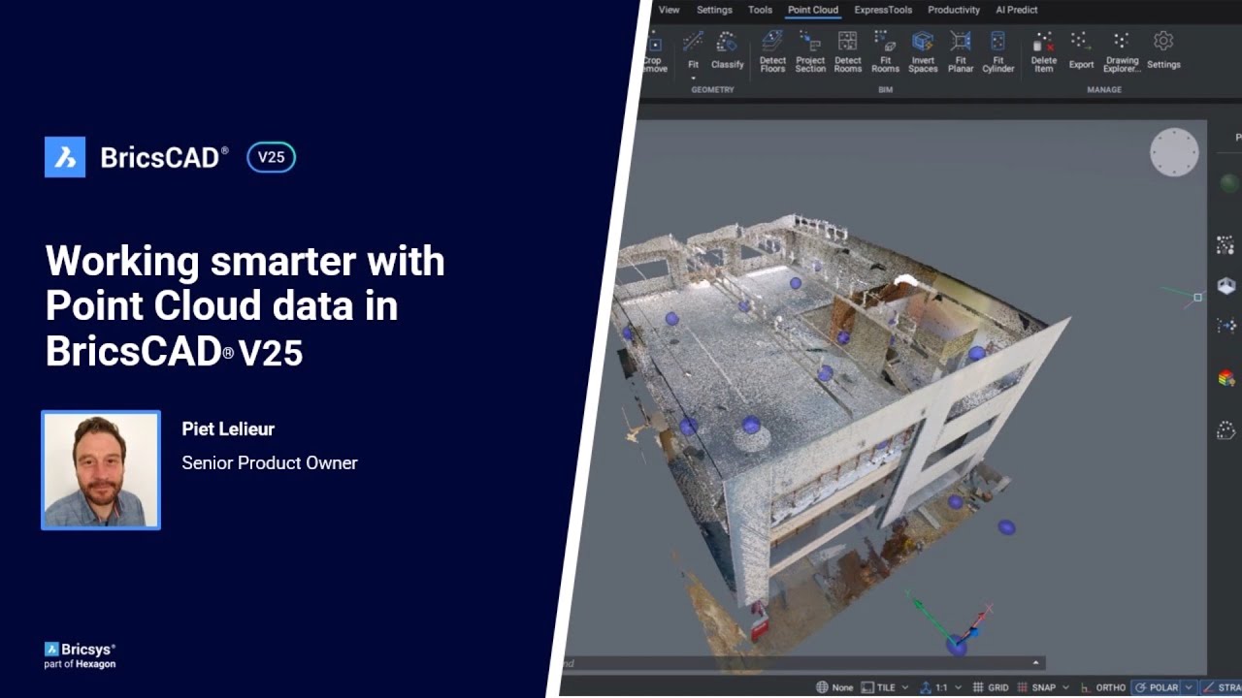Click the V25 version badge
1242x698 pixels.
(271, 157)
